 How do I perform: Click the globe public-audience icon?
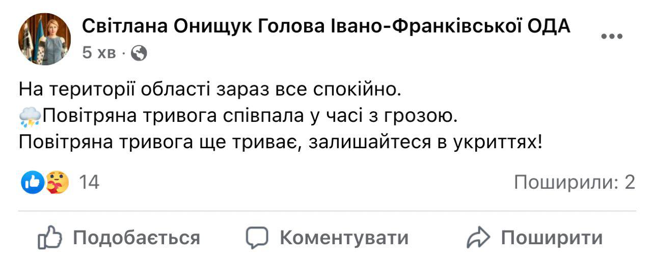(x=139, y=53)
